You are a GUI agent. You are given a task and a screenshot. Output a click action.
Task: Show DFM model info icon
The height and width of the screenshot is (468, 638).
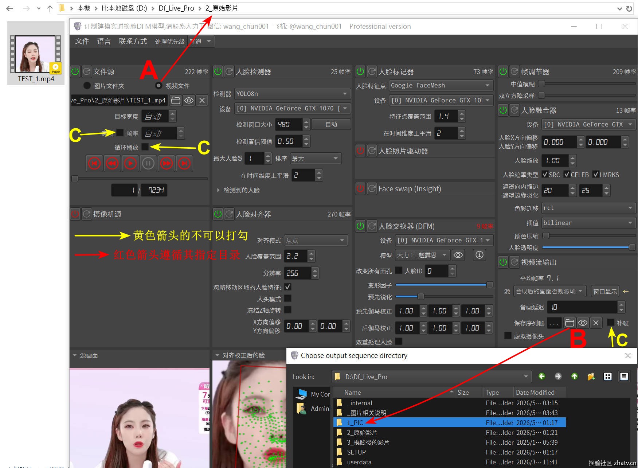click(x=480, y=255)
